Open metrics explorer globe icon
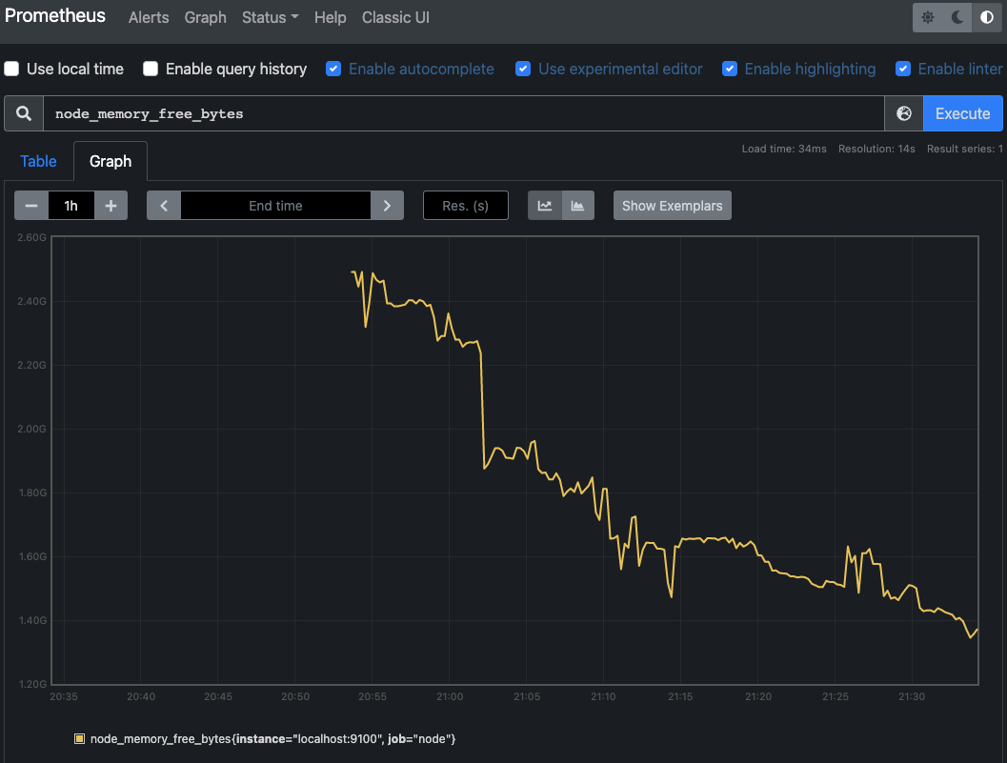This screenshot has width=1007, height=763. [x=903, y=113]
